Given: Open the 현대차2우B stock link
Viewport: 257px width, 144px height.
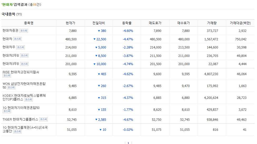Looking at the screenshot, I should 11,56.
